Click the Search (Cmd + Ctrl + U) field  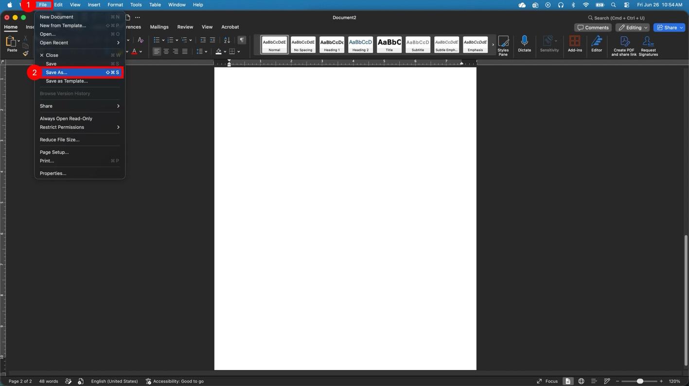coord(616,18)
